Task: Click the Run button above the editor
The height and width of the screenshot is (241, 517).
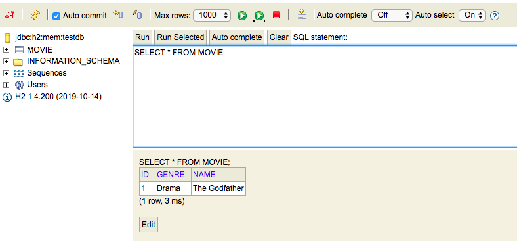Action: point(142,37)
